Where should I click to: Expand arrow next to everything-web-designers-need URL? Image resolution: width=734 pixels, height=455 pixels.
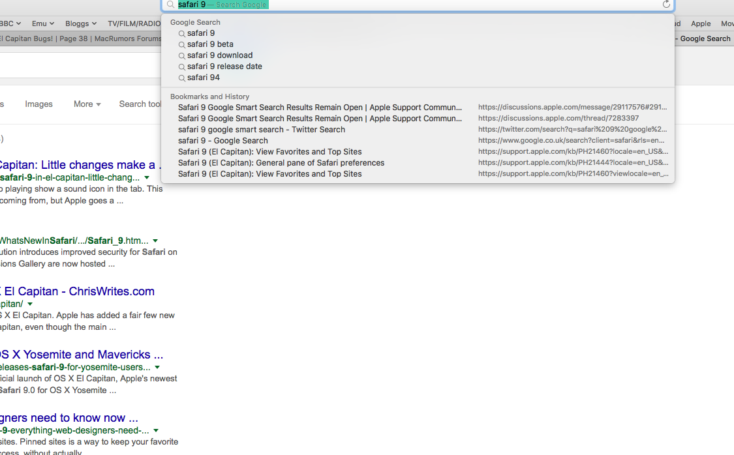click(156, 430)
